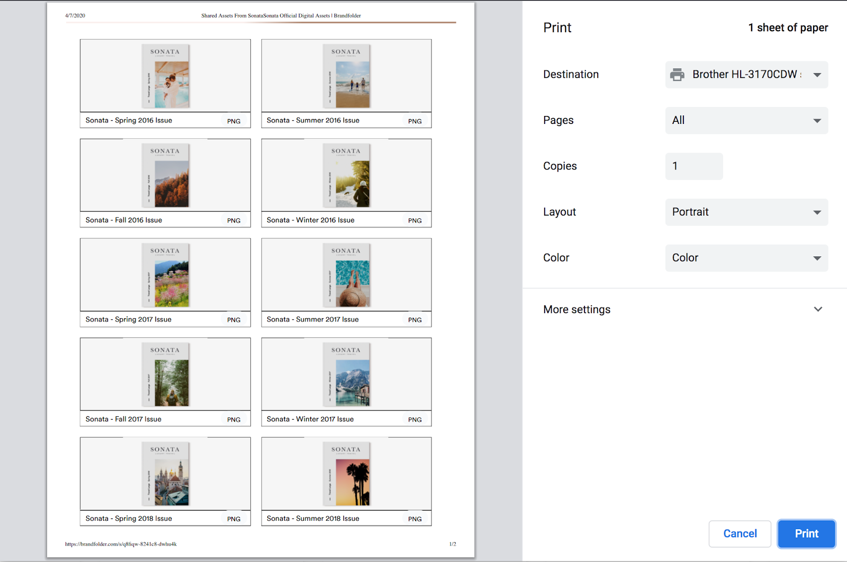Select the Summer 2017 Issue cover thumbnail
Screen dimensions: 847x562
click(x=347, y=275)
